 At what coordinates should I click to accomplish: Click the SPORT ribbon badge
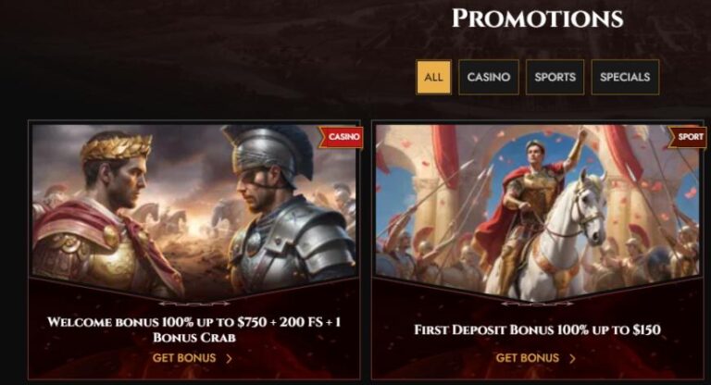point(688,136)
